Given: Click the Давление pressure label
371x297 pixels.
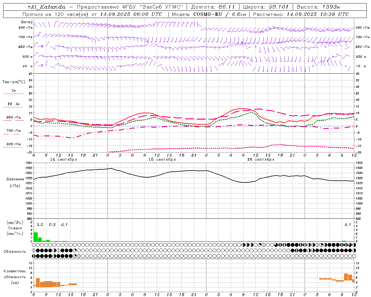Looking at the screenshot, I should (x=15, y=179).
